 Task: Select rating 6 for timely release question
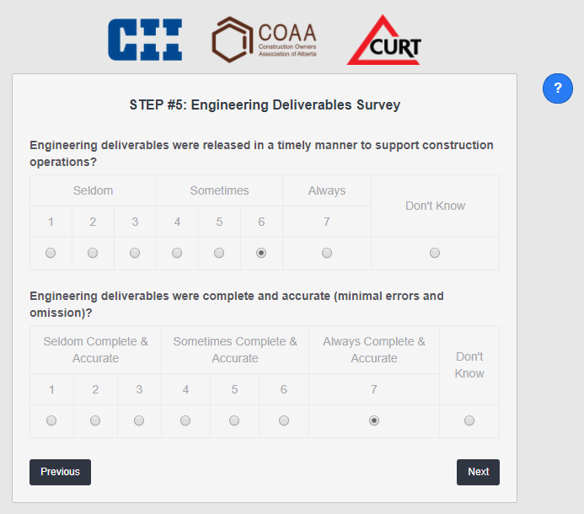click(261, 253)
